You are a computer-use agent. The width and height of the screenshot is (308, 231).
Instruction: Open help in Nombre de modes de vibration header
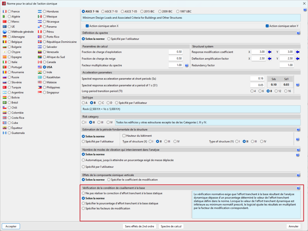click(298, 150)
